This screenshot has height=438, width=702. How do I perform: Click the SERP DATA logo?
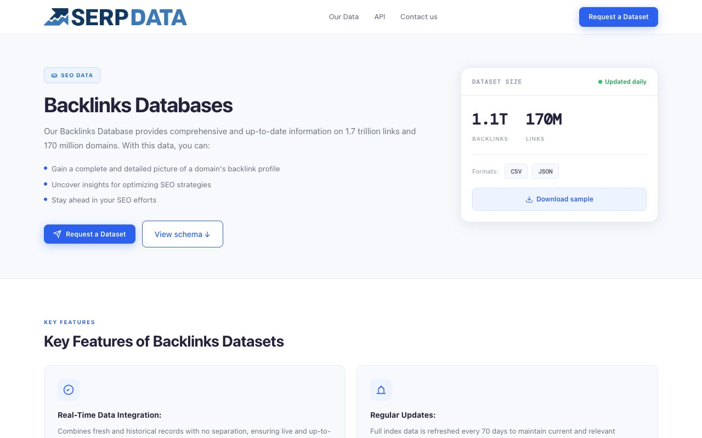click(x=115, y=17)
